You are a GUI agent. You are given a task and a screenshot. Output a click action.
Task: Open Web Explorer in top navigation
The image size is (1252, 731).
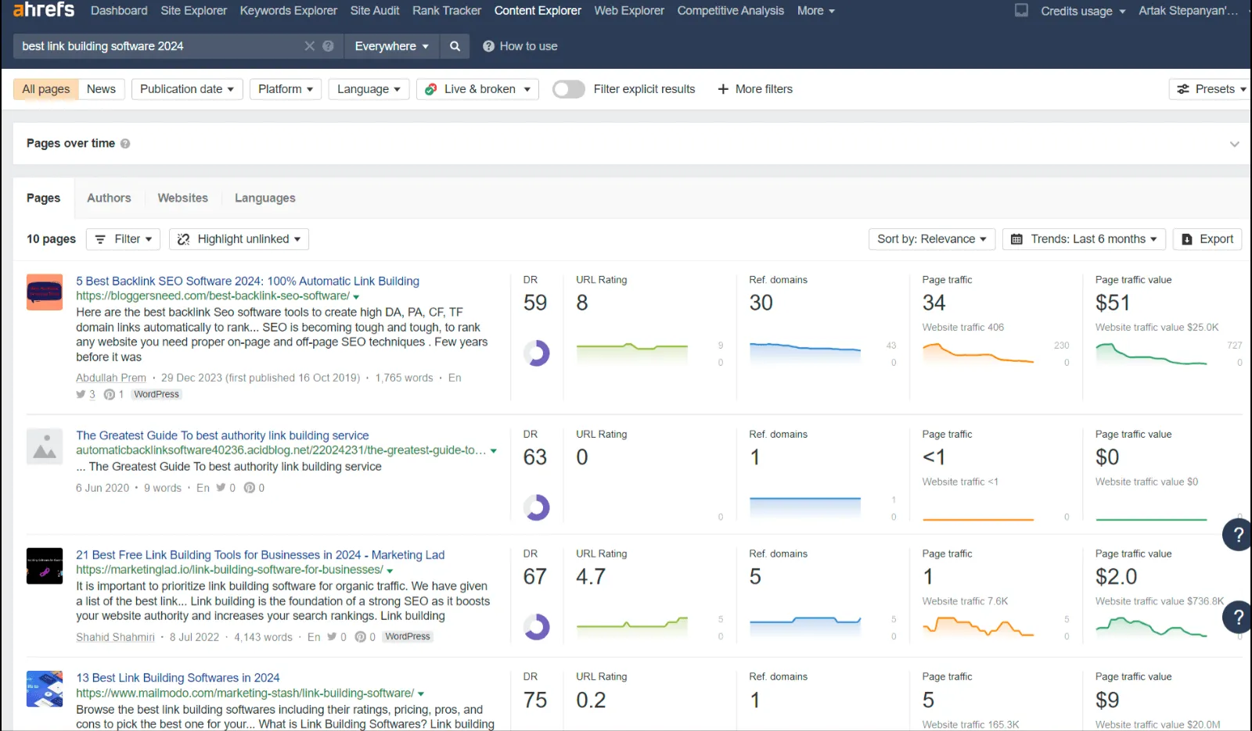(629, 11)
